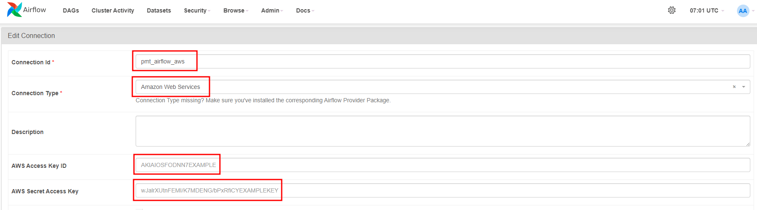Screen dimensions: 757x210
Task: Open the settings gear icon
Action: coord(671,10)
